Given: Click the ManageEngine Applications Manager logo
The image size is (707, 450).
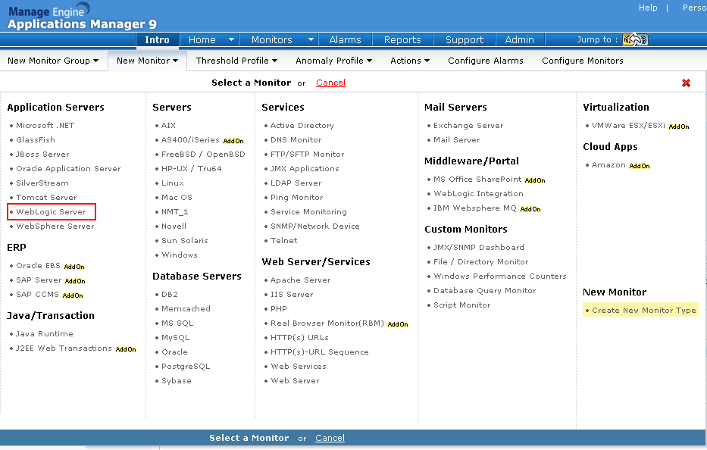Looking at the screenshot, I should tap(82, 16).
